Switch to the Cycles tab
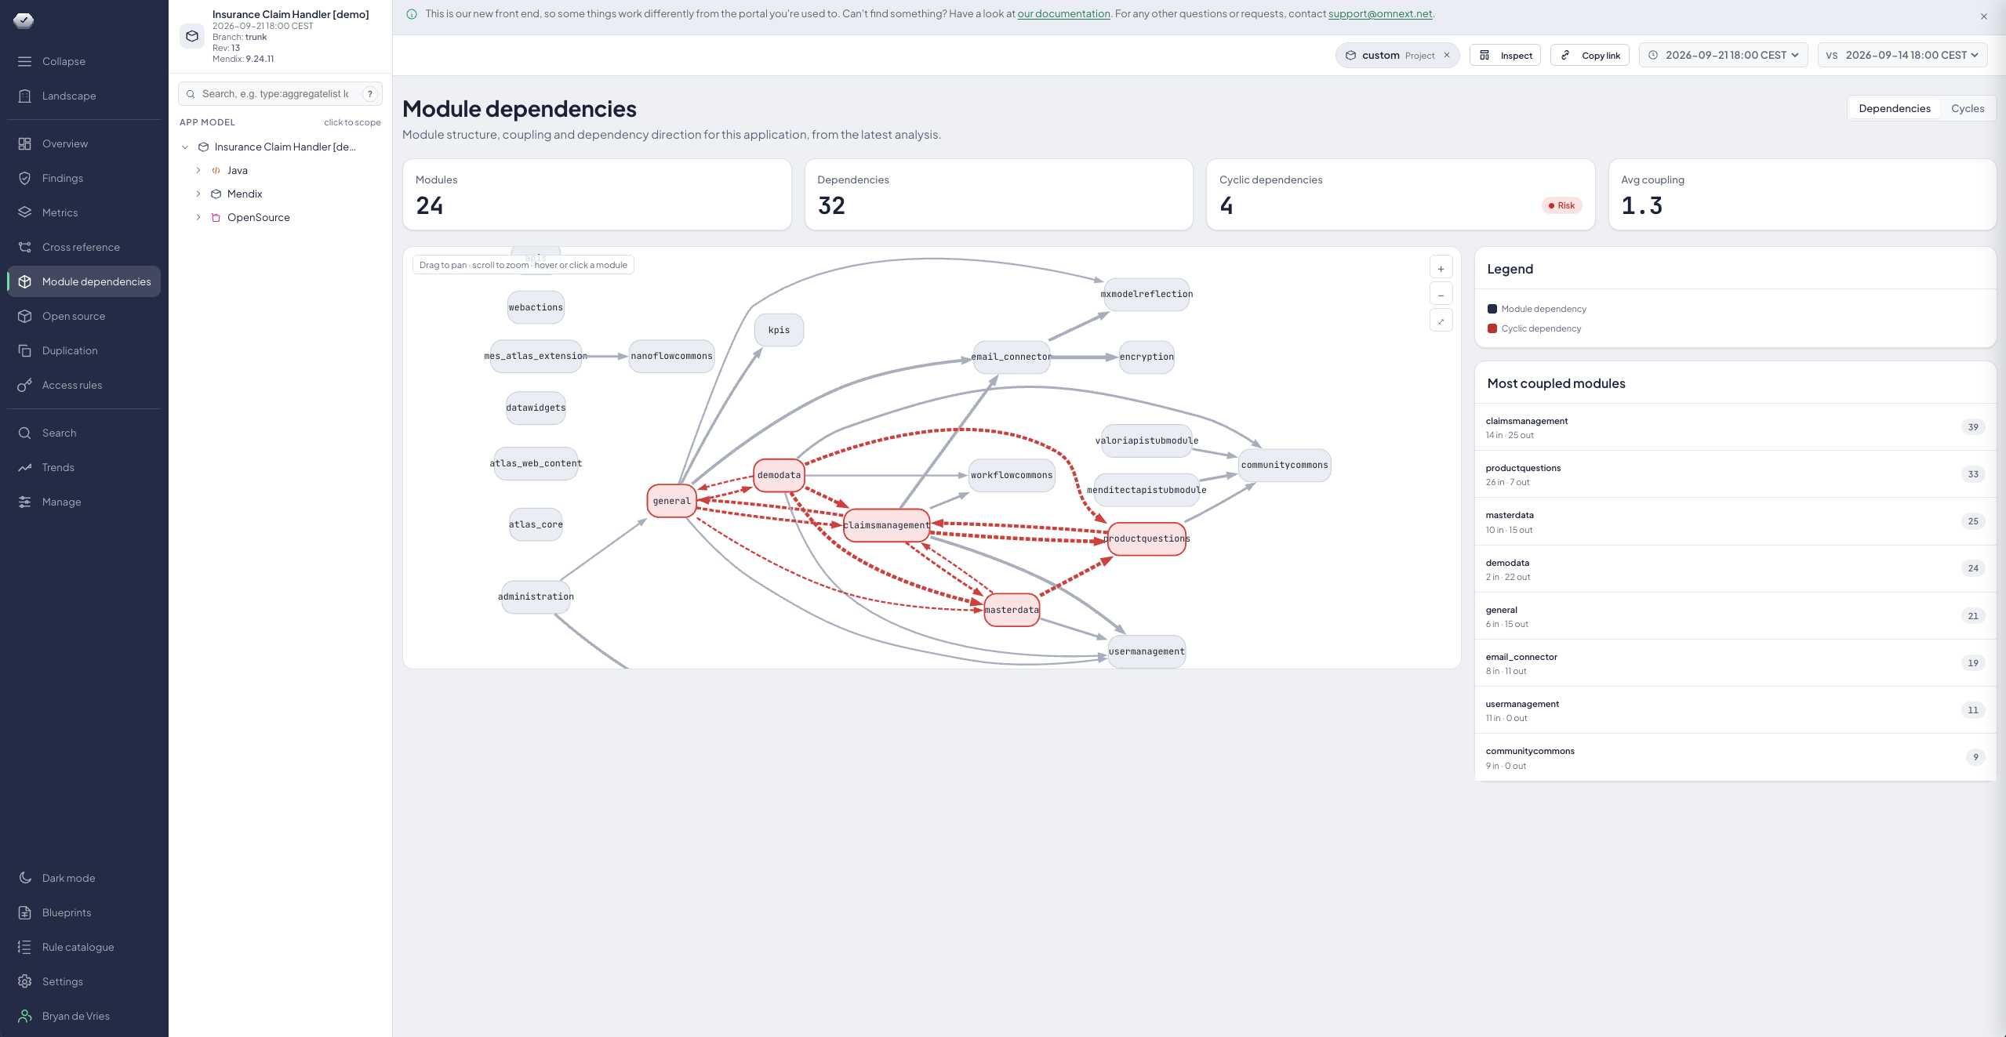 click(1968, 108)
